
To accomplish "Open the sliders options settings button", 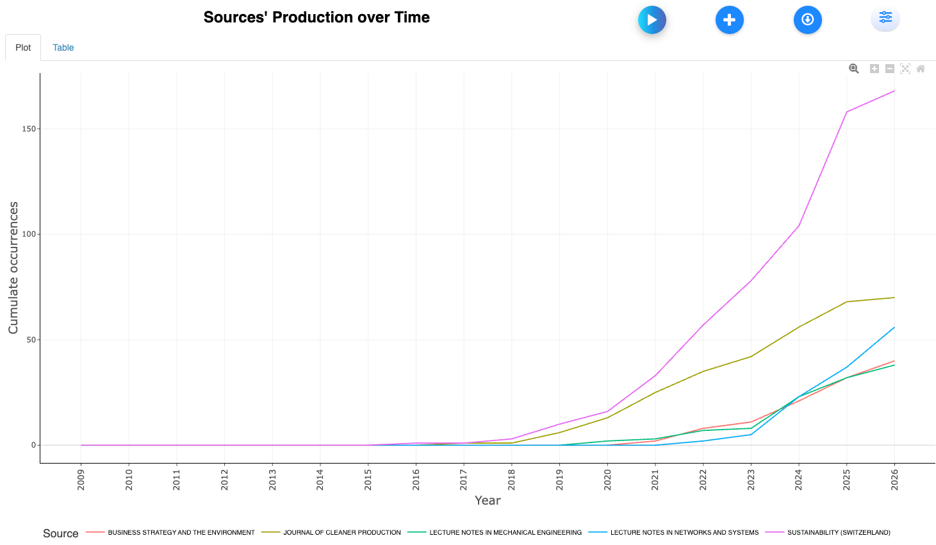I will (x=885, y=18).
